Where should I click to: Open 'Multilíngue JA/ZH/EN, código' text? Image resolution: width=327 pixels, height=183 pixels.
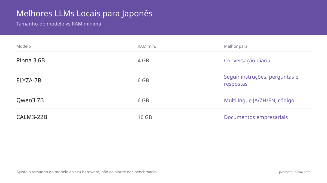pos(259,101)
